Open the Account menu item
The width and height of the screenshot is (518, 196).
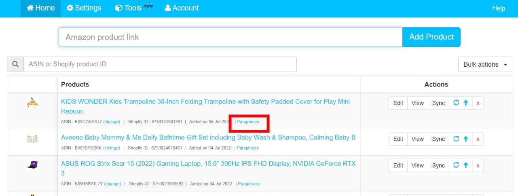click(x=182, y=8)
